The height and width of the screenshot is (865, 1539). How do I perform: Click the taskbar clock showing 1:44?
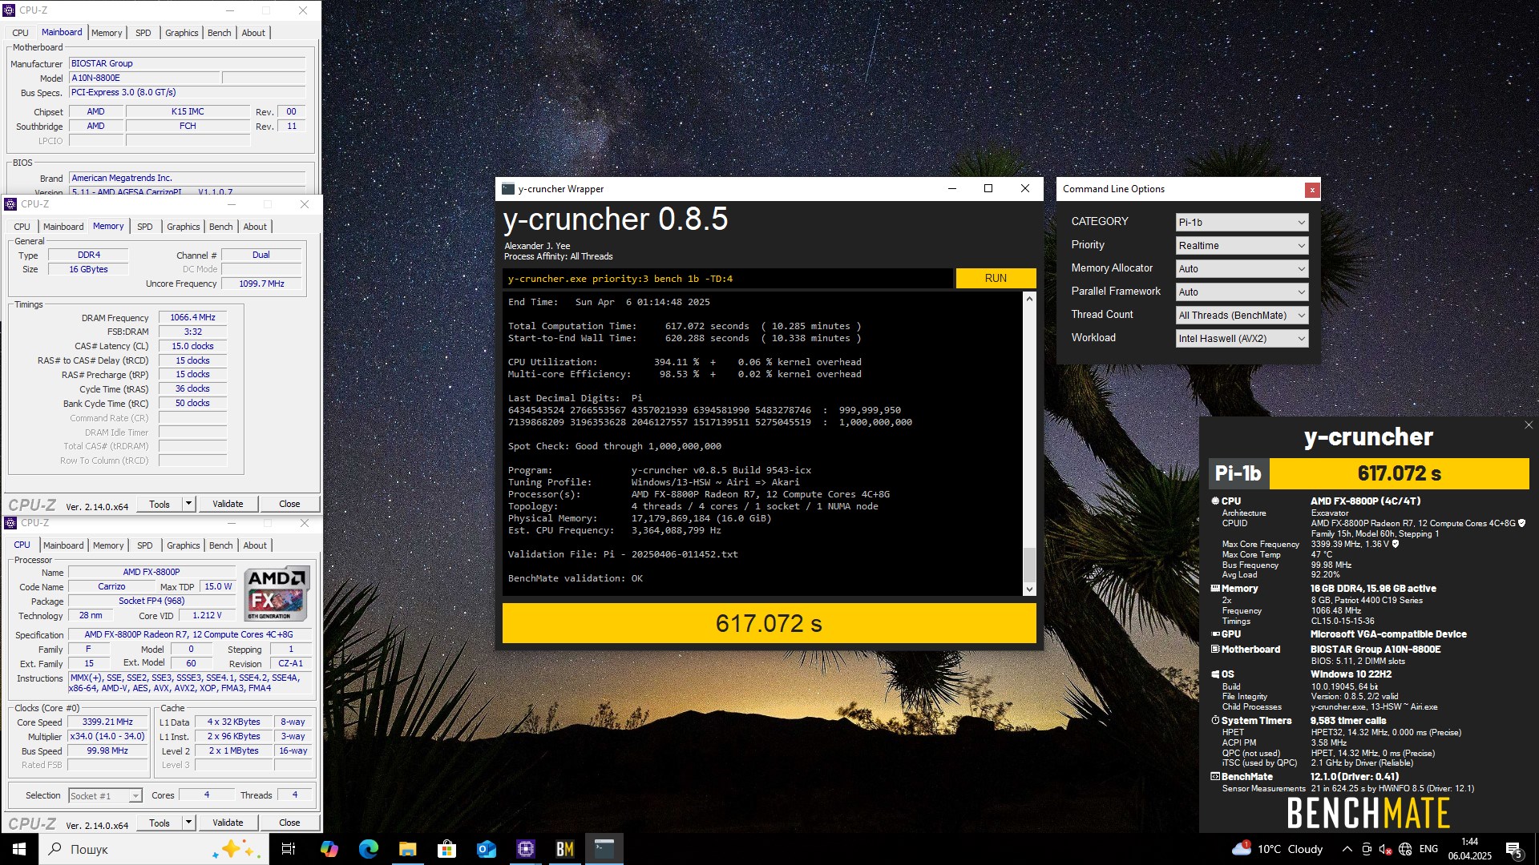coord(1469,849)
